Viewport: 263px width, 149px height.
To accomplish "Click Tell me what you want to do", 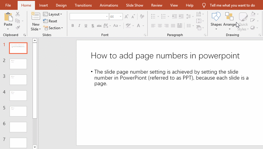I will point(232,5).
